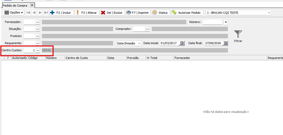
Task: Go to the first record arrow
Action: click(28, 13)
